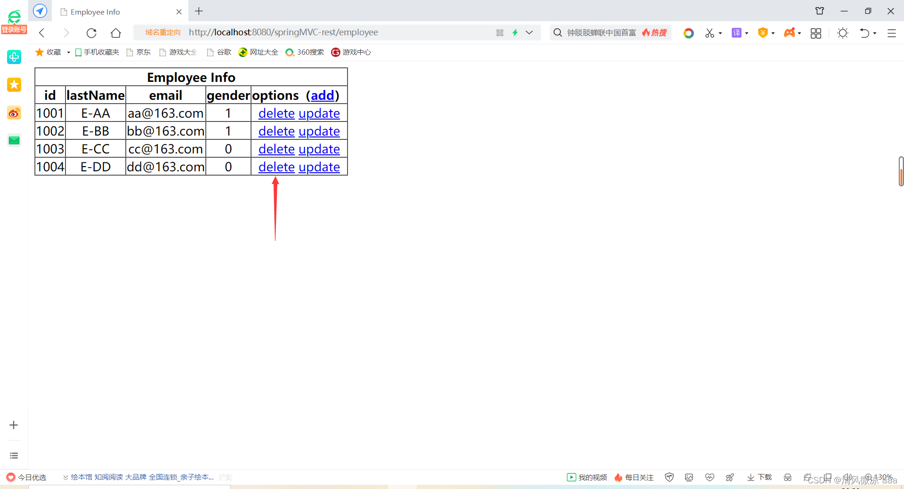Click the green lightning speed-mode icon
Image resolution: width=904 pixels, height=489 pixels.
(515, 32)
